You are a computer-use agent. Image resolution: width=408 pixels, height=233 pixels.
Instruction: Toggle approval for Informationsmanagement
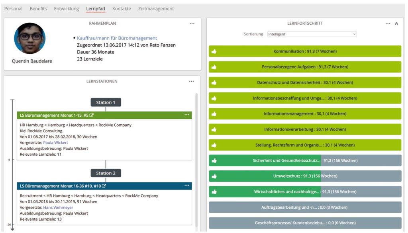[214, 114]
